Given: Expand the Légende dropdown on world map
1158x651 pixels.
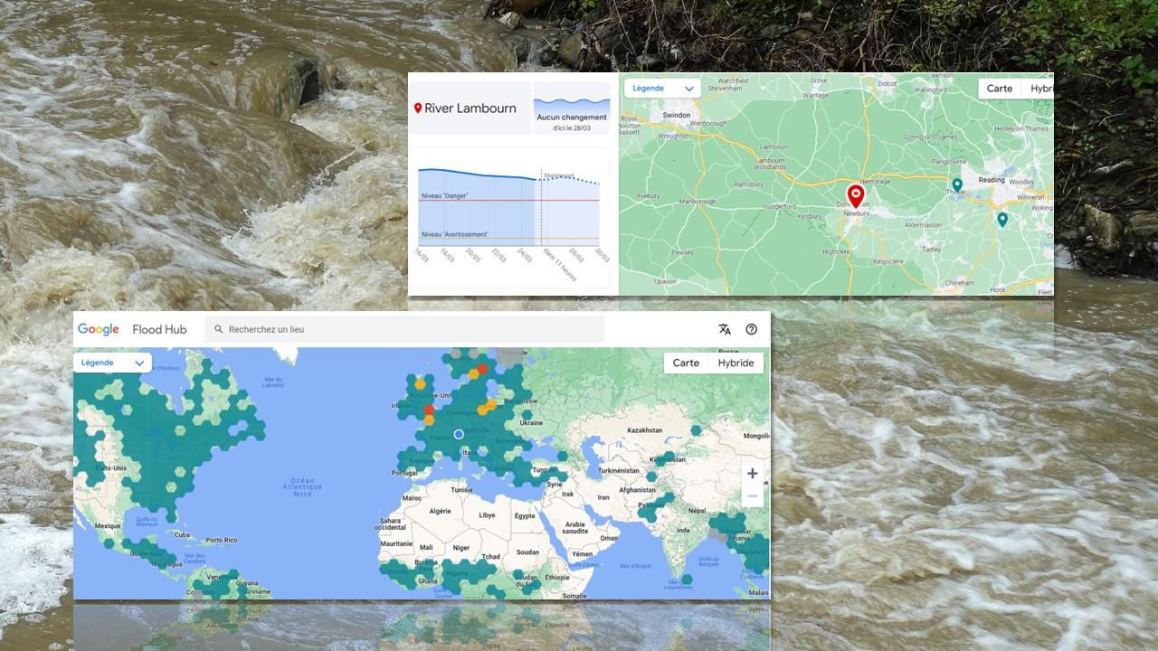Looking at the screenshot, I should tap(113, 363).
